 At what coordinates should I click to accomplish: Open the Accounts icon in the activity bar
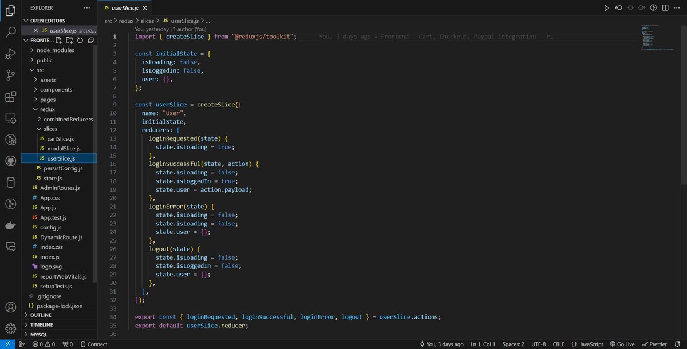10,307
